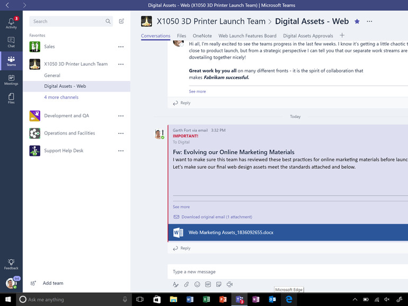The height and width of the screenshot is (306, 408).
Task: Reply to the first conversation
Action: pyautogui.click(x=182, y=103)
